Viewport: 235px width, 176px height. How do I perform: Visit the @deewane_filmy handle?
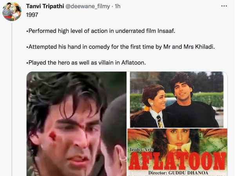pyautogui.click(x=88, y=6)
